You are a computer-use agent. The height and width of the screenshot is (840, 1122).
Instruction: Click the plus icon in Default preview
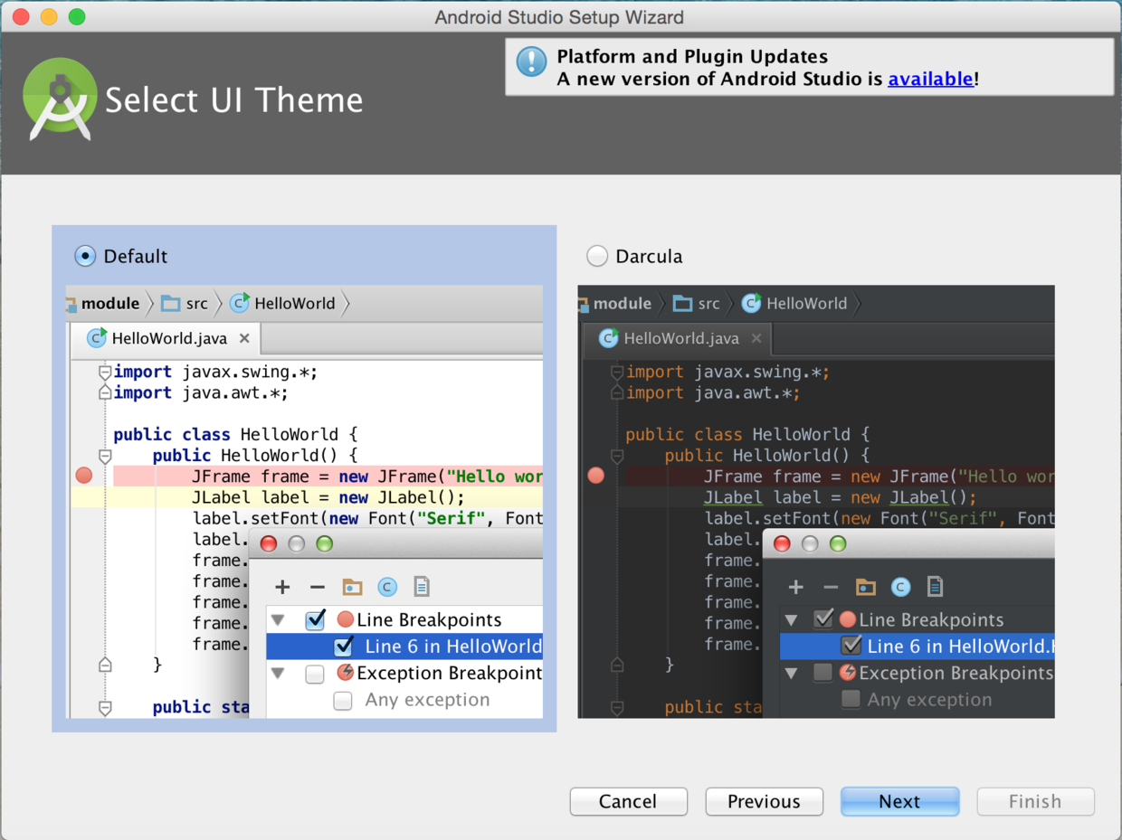(282, 587)
